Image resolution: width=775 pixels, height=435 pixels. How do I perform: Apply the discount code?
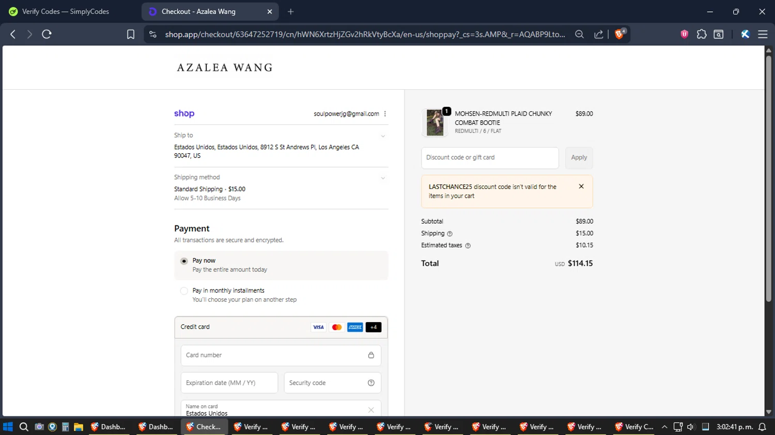click(579, 158)
